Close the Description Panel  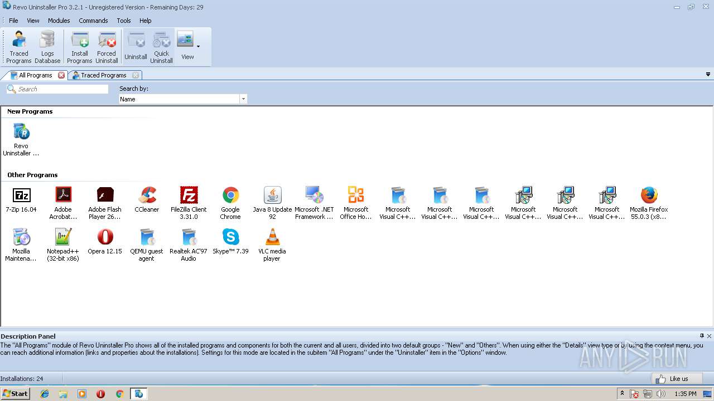(x=709, y=336)
